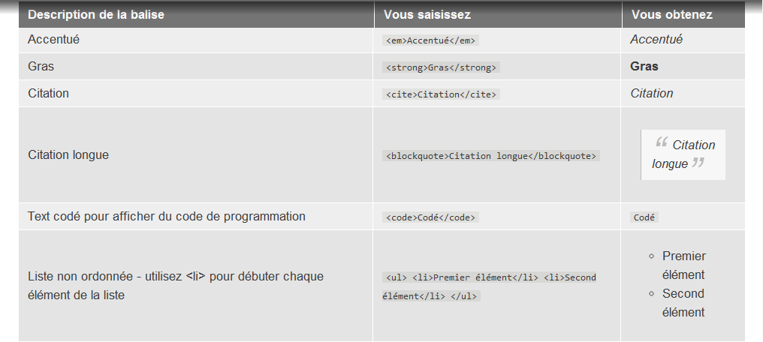Click the bold 'Gras' result text

(644, 67)
